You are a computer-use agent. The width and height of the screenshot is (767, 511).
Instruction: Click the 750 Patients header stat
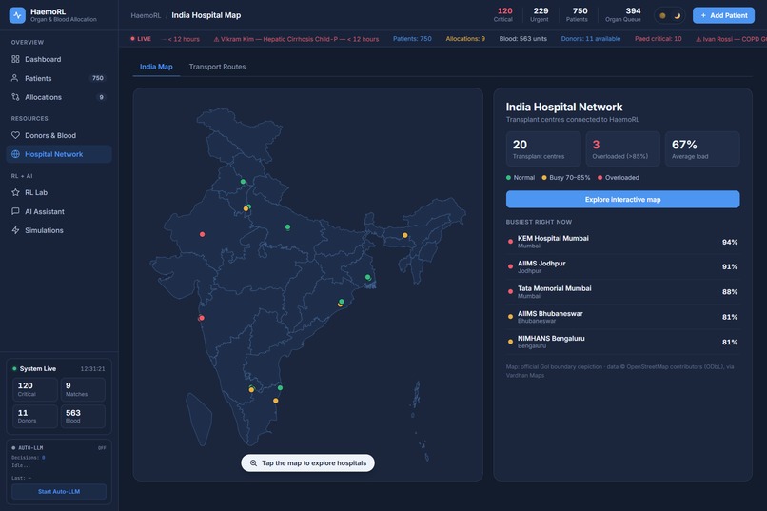(x=578, y=14)
